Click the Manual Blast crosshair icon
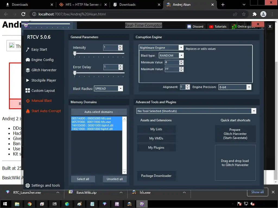This screenshot has width=278, height=208. (x=28, y=101)
